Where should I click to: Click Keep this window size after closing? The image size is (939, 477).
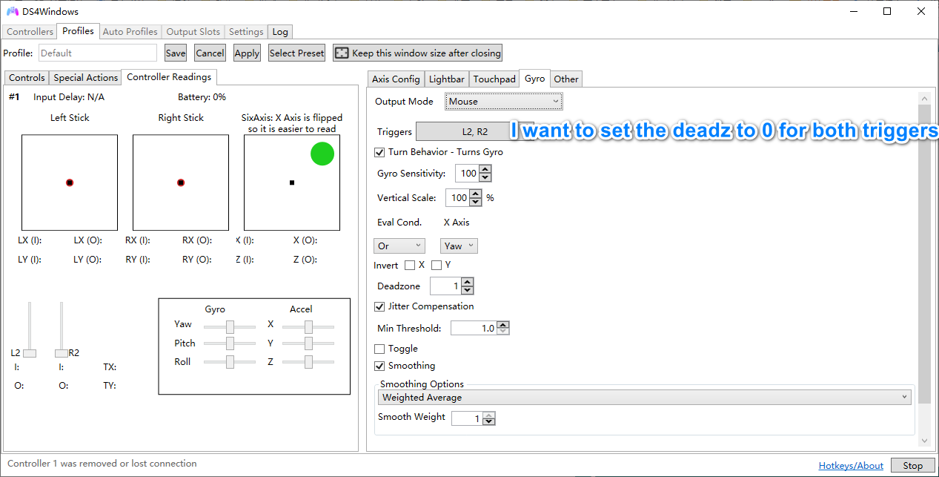[418, 53]
